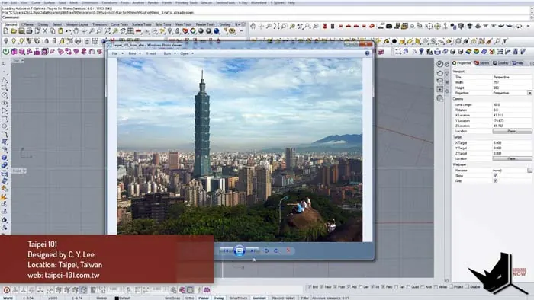
Task: Click the color wheel render icon
Action: pyautogui.click(x=193, y=31)
